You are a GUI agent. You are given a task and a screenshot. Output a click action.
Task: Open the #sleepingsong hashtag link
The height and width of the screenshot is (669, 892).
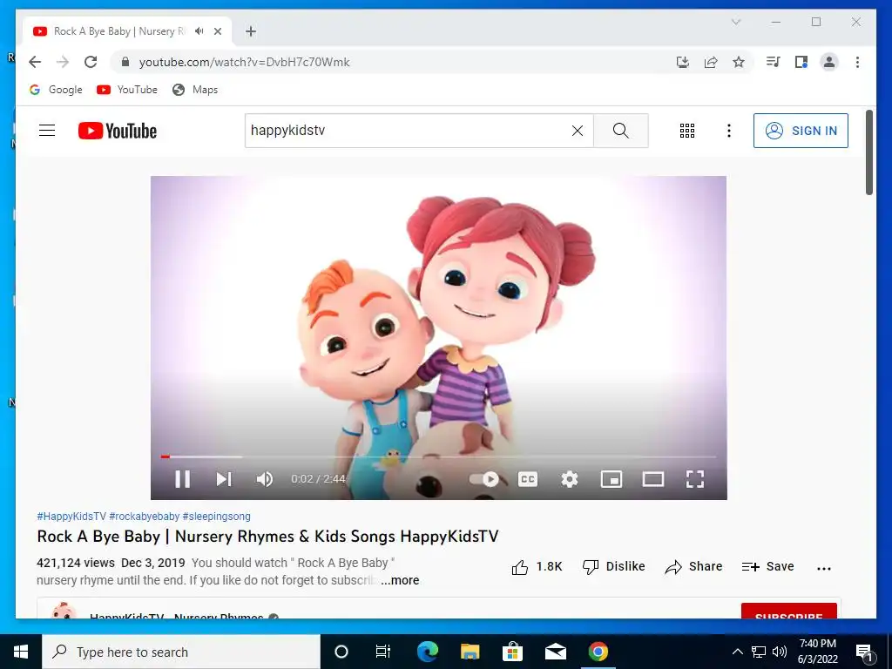point(216,516)
